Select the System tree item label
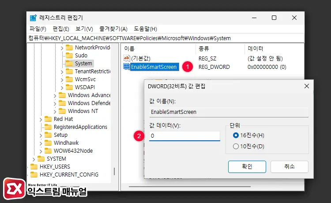Viewport: 331px width, 203px height. tap(83, 63)
